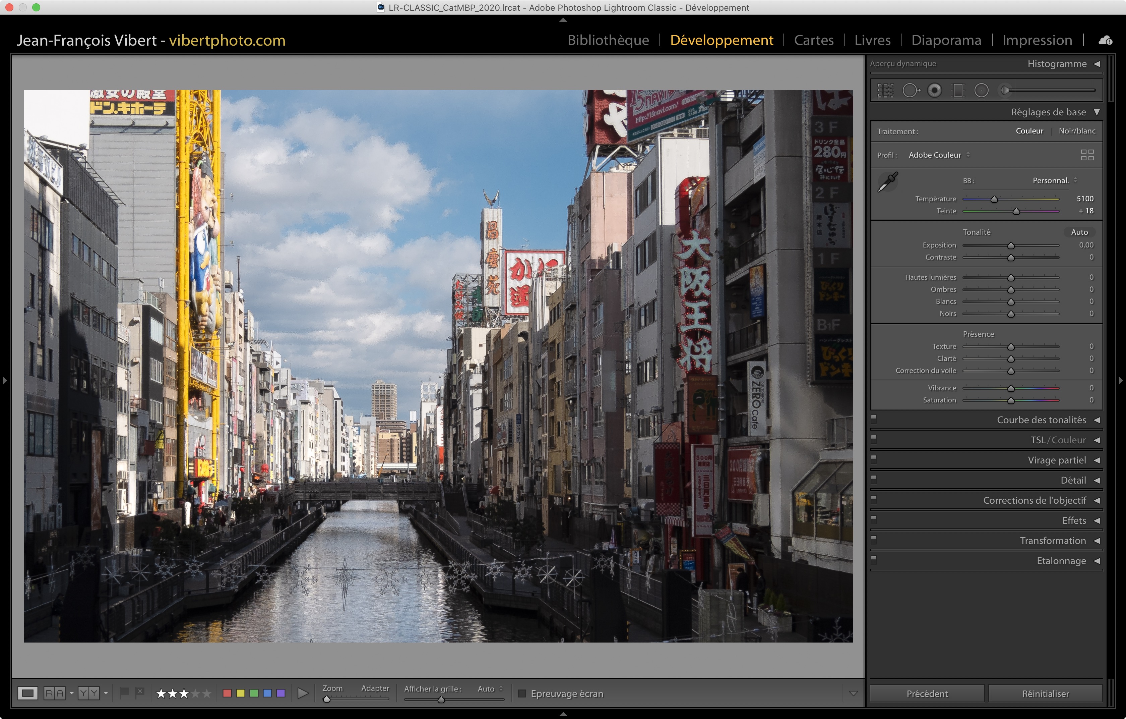The image size is (1126, 719).
Task: Click the Réinitialiser button
Action: point(1045,693)
